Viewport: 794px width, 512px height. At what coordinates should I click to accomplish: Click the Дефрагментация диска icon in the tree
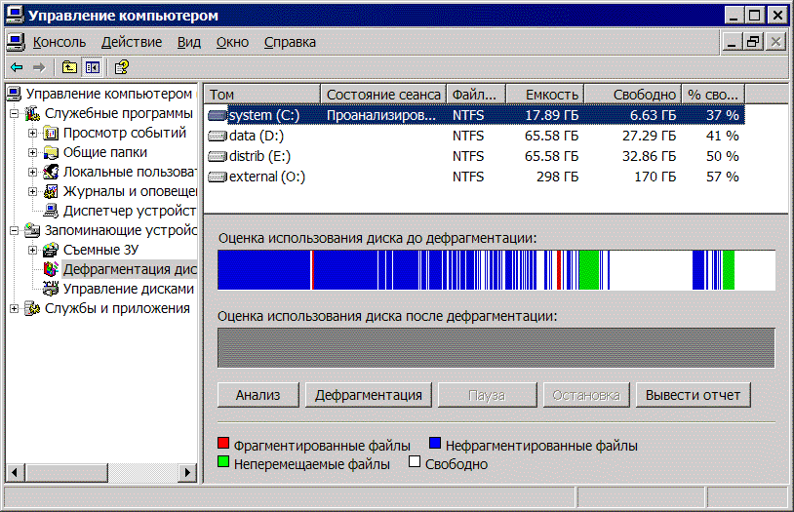[x=51, y=269]
